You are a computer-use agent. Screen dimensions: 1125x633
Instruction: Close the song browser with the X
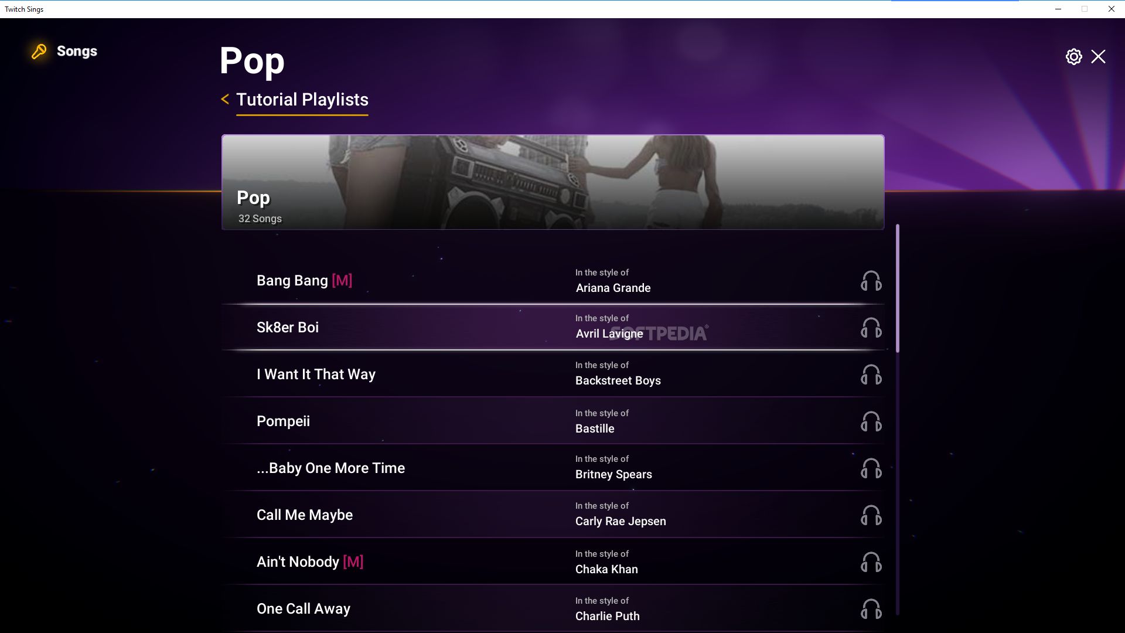(x=1098, y=57)
